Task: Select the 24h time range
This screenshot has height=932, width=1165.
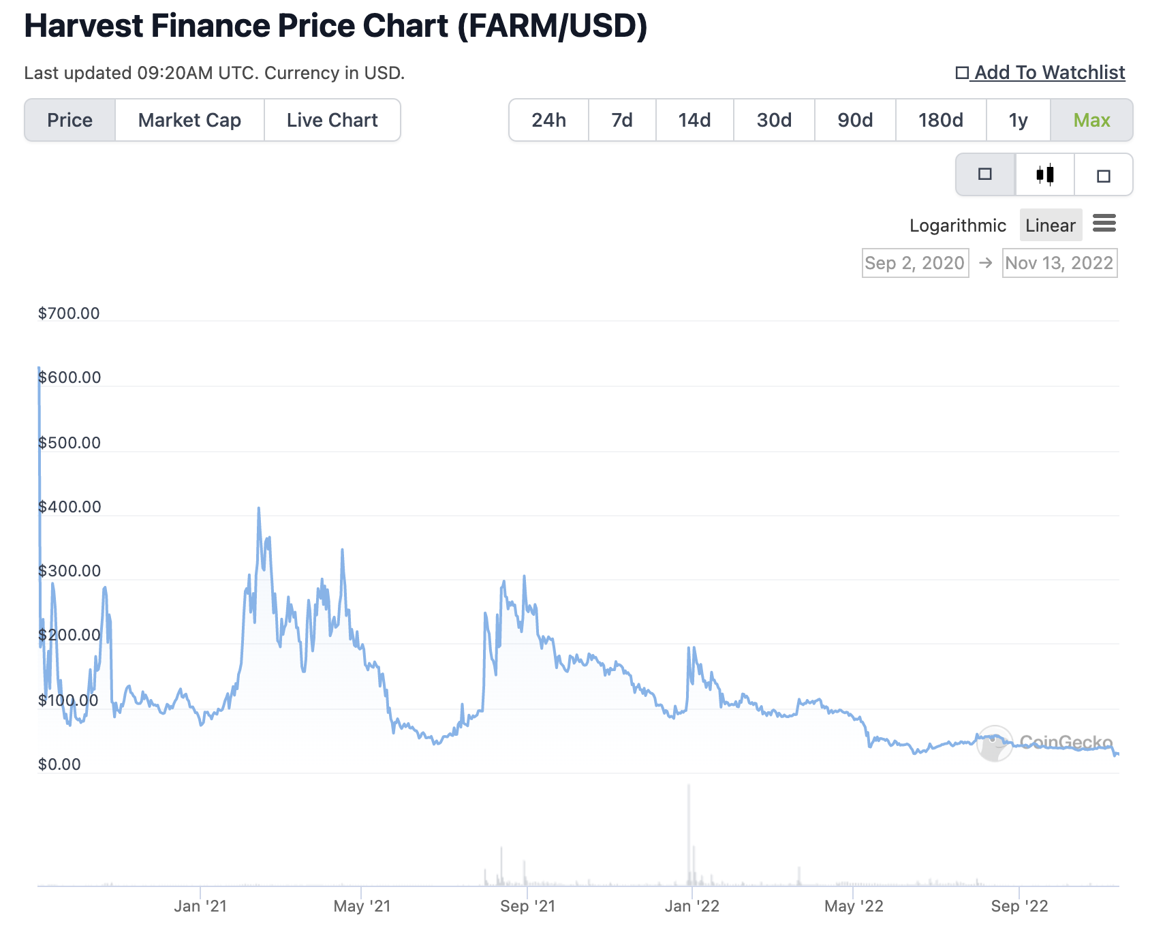Action: [x=548, y=120]
